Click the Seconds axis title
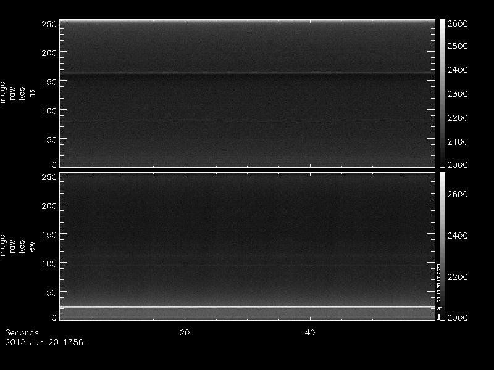The image size is (494, 370). click(22, 332)
